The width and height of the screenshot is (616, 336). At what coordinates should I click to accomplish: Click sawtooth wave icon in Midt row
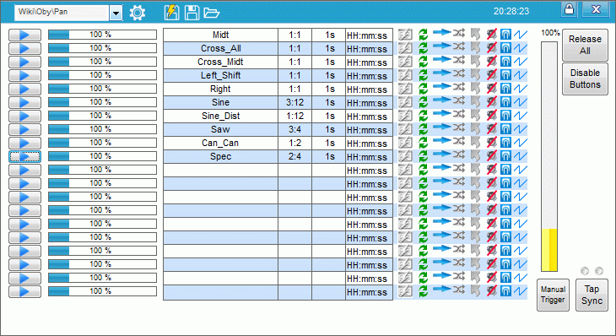(521, 35)
